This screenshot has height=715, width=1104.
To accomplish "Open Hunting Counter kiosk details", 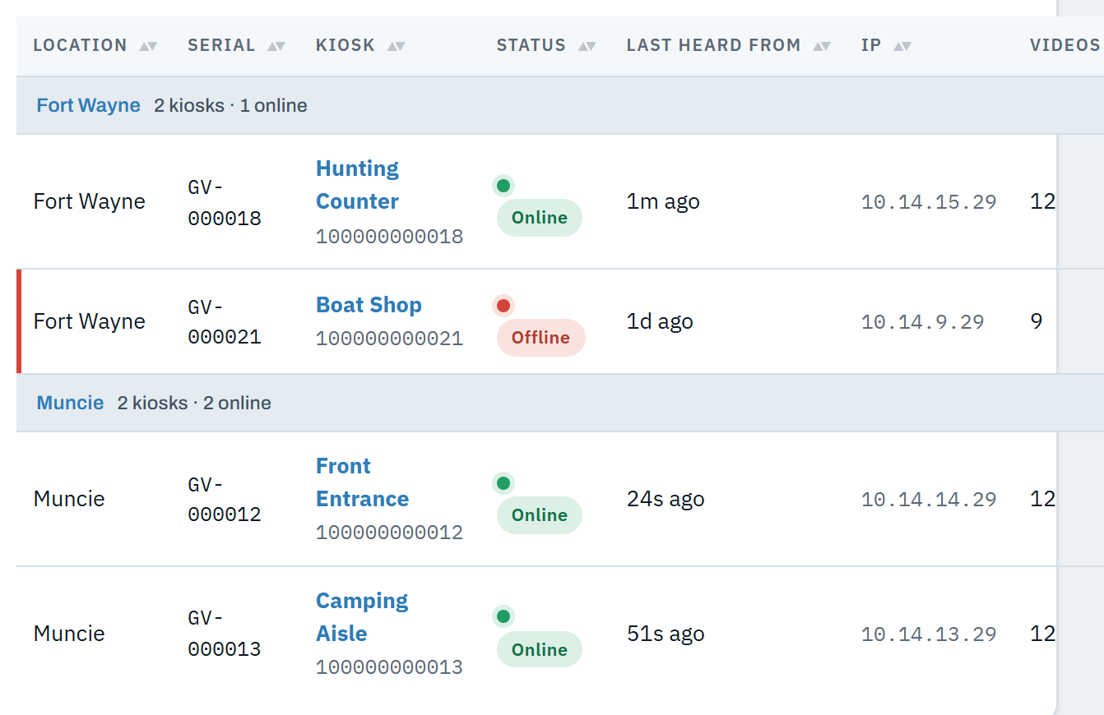I will pos(358,185).
